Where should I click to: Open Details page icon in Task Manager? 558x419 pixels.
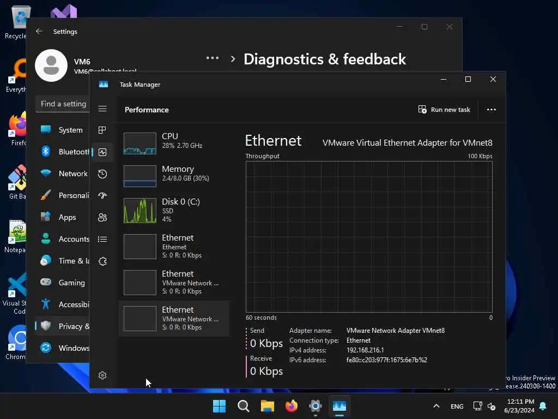coord(102,240)
